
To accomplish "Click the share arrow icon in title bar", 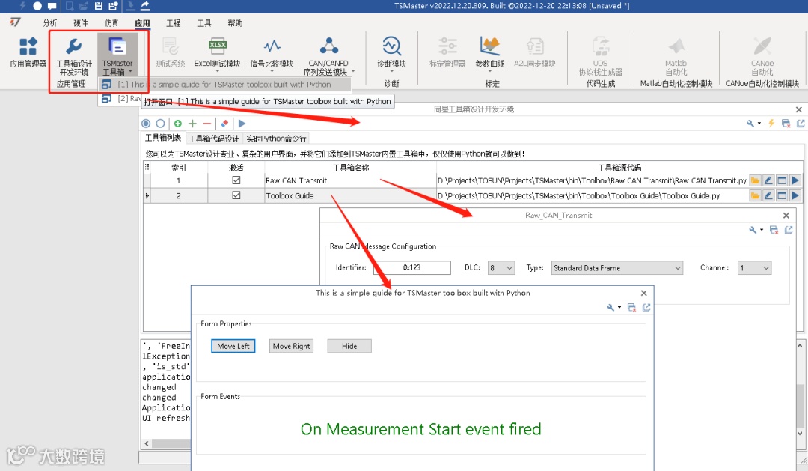I will click(x=145, y=6).
